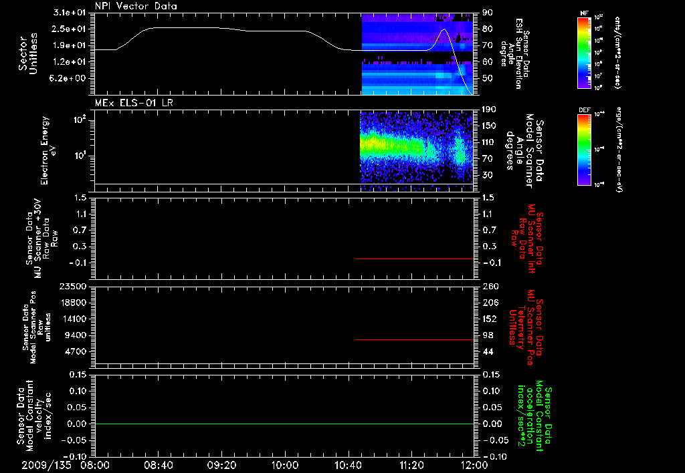The image size is (685, 473).
Task: Click the NPI sector spectrogram data region
Action: click(417, 53)
